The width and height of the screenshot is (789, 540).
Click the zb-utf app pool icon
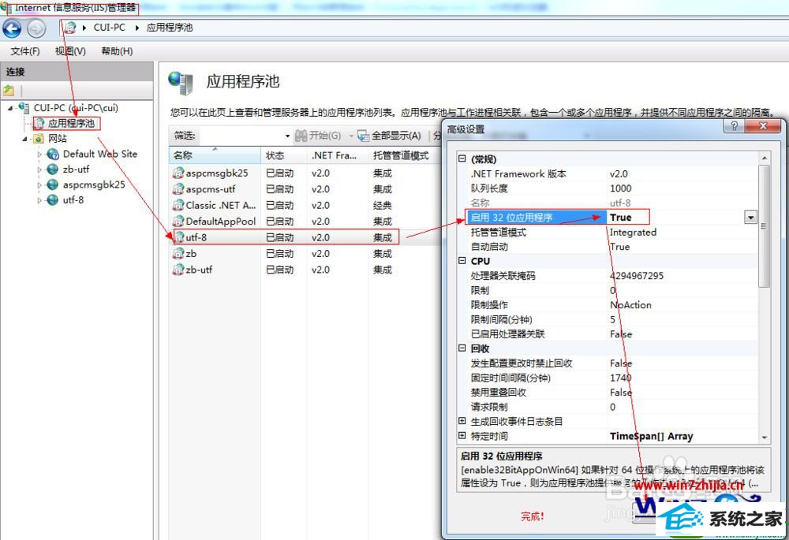[178, 270]
